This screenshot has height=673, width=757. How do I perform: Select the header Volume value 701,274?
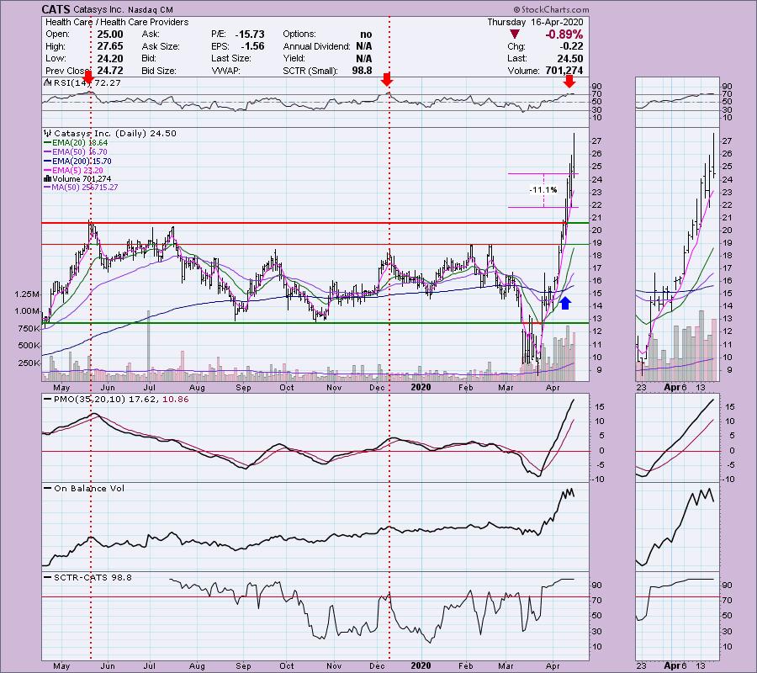(564, 71)
